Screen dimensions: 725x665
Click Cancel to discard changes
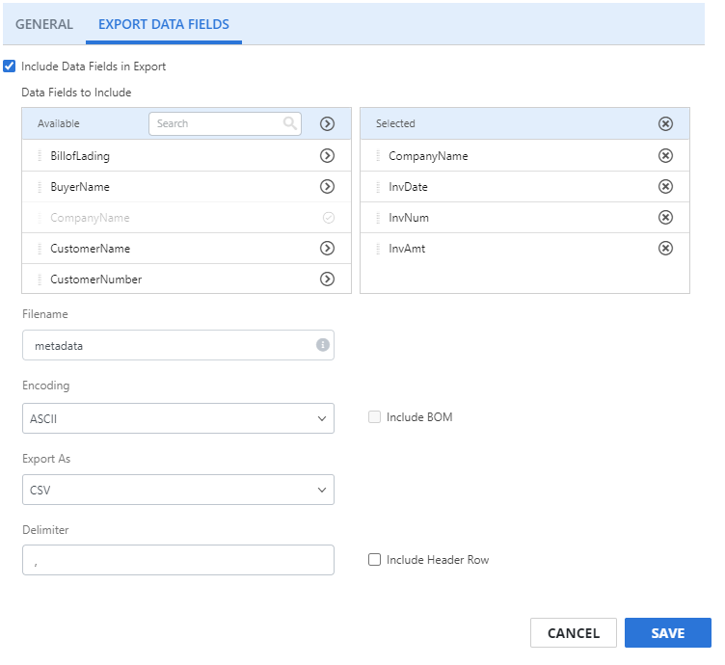pyautogui.click(x=574, y=633)
